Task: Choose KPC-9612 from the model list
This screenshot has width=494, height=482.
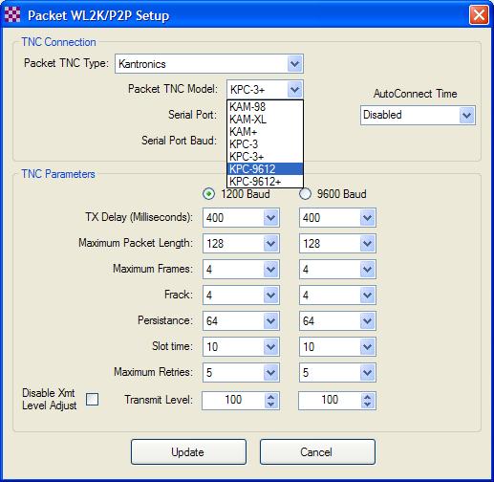Action: click(265, 168)
